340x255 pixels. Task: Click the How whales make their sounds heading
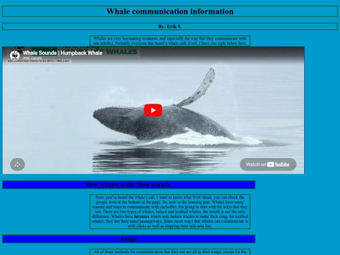129,184
